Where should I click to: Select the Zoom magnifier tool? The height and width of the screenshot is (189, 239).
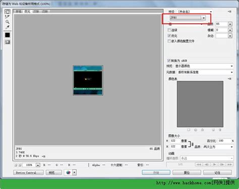click(7, 22)
